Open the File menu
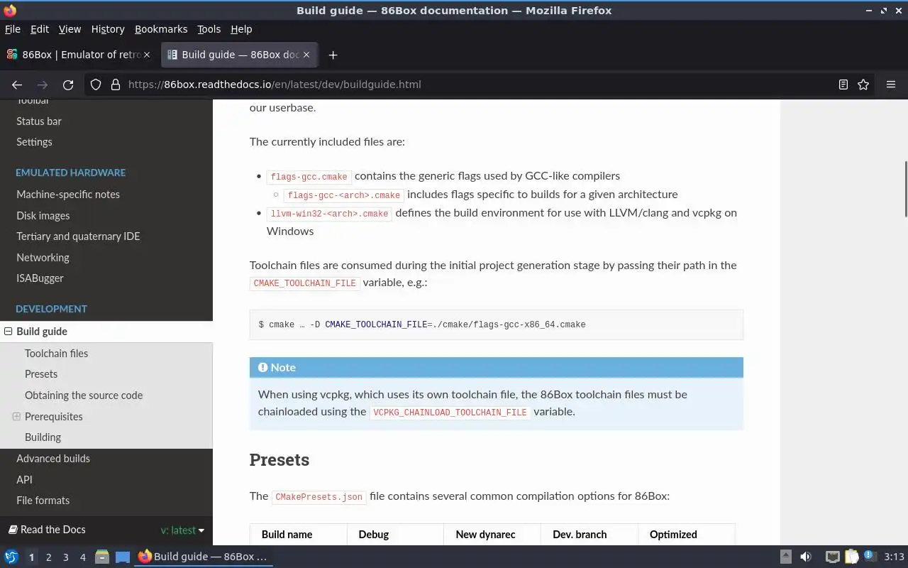 (13, 29)
